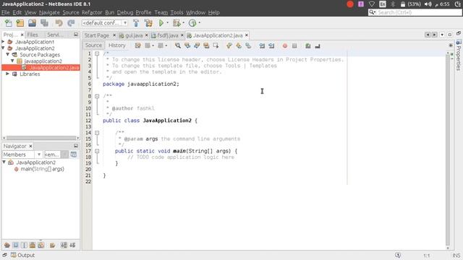Toggle show inner classes filter in Navigator
The height and width of the screenshot is (260, 463).
tap(41, 245)
